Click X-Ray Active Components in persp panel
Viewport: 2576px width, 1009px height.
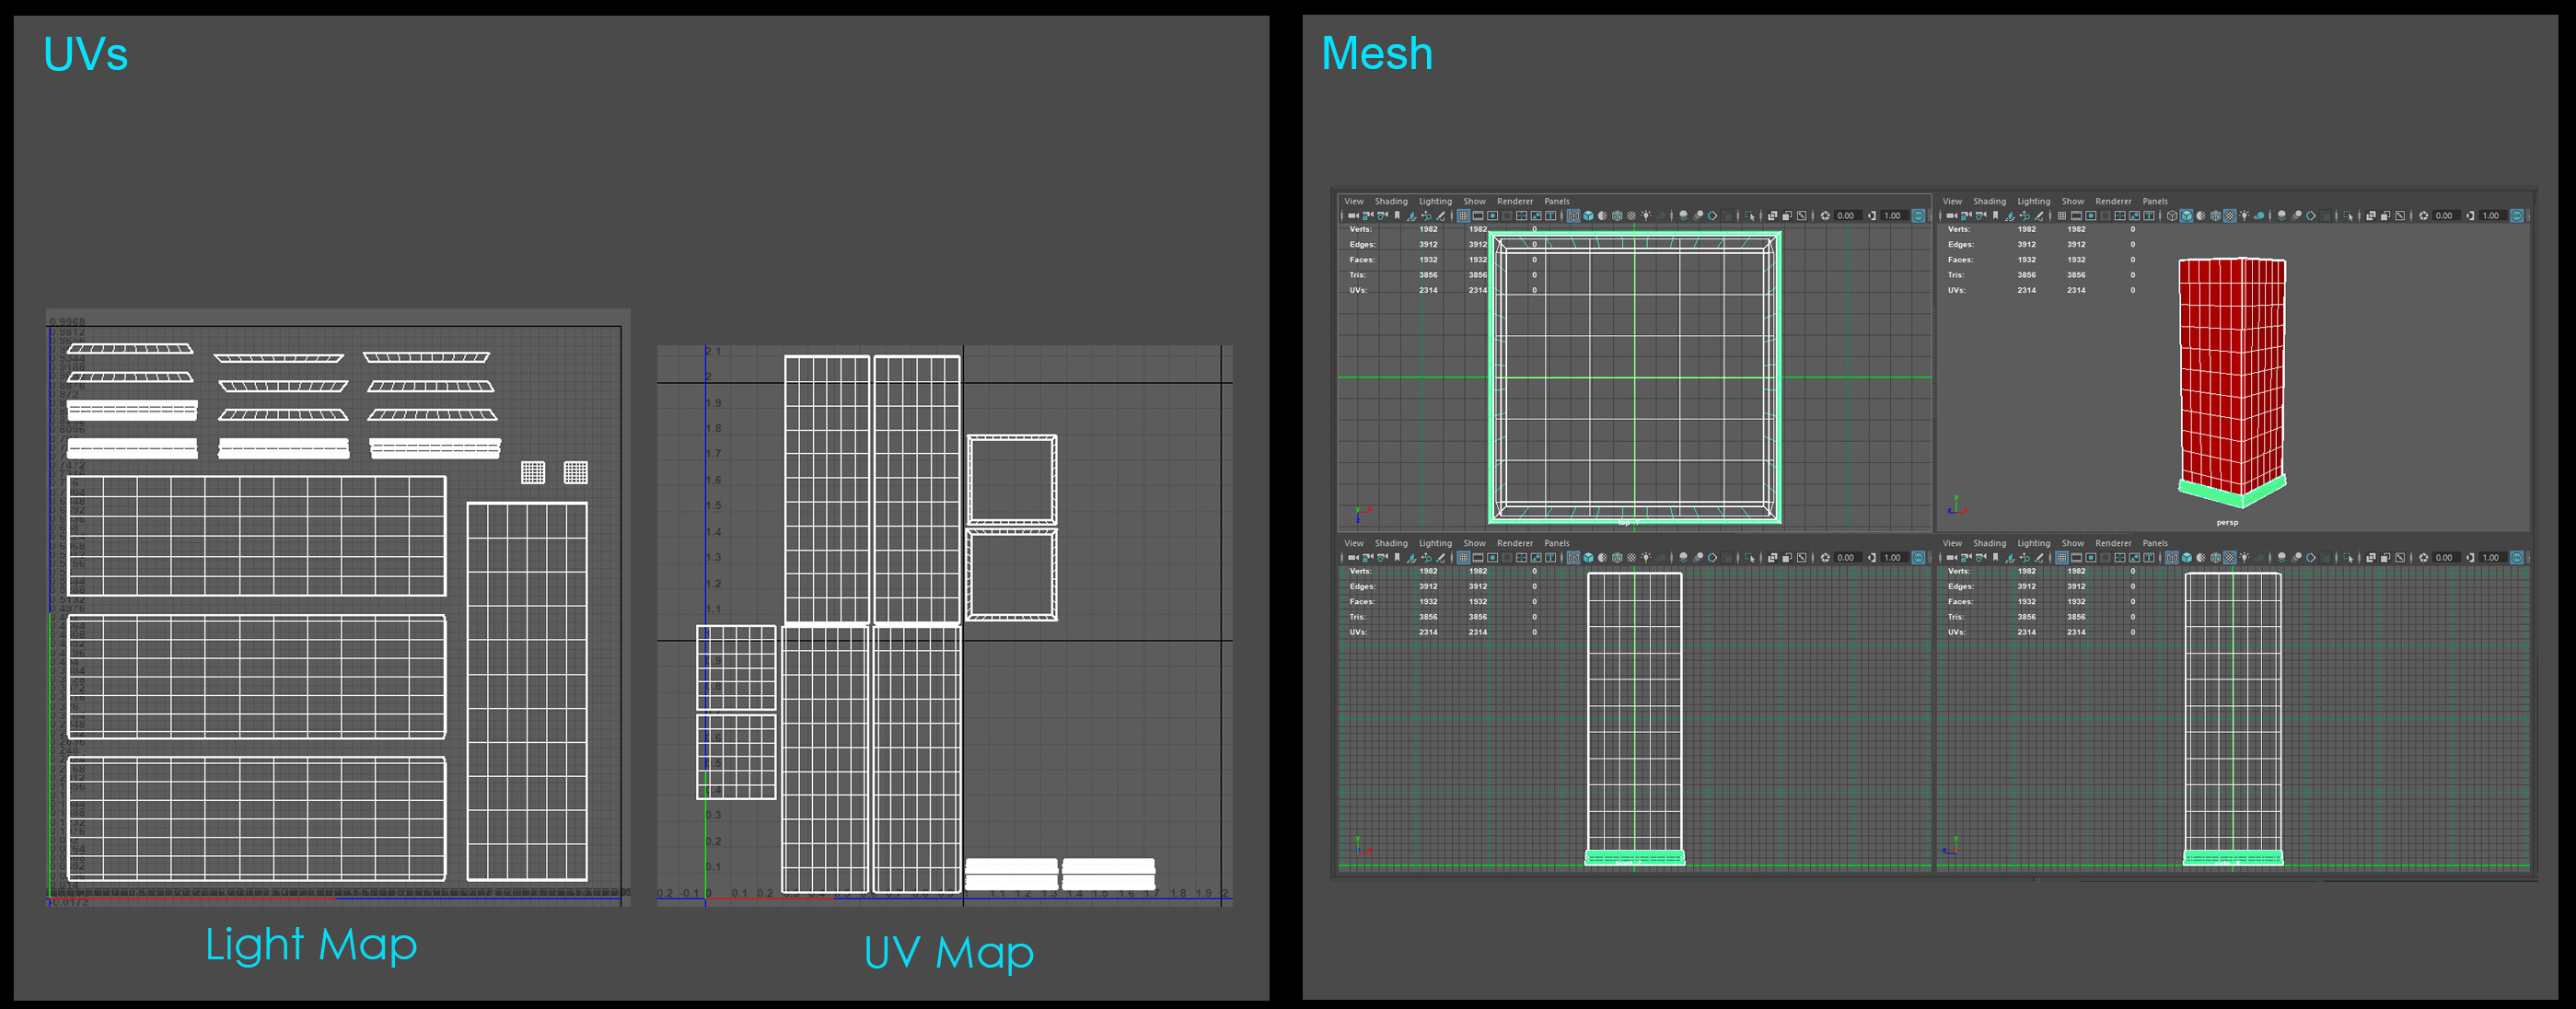pyautogui.click(x=2386, y=216)
